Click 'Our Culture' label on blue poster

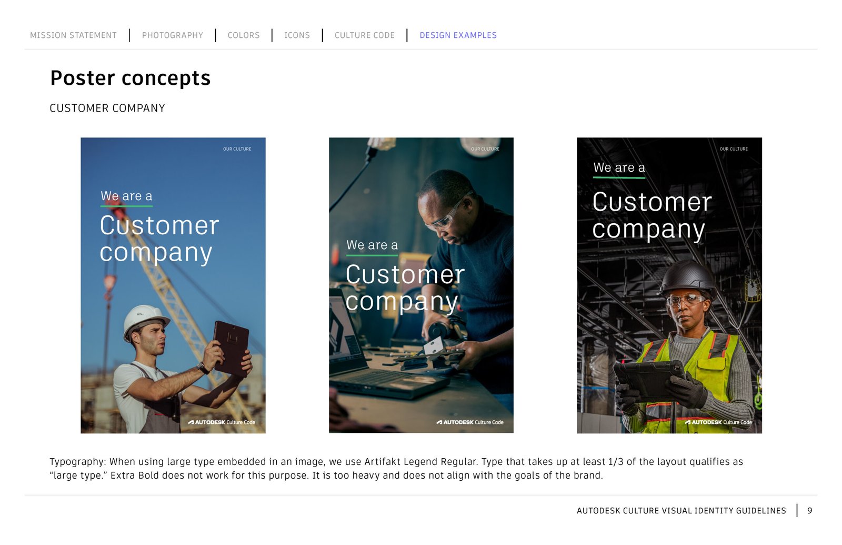coord(237,149)
